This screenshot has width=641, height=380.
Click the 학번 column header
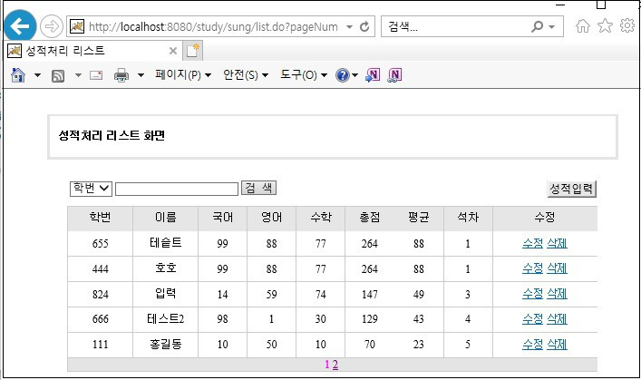pos(100,218)
